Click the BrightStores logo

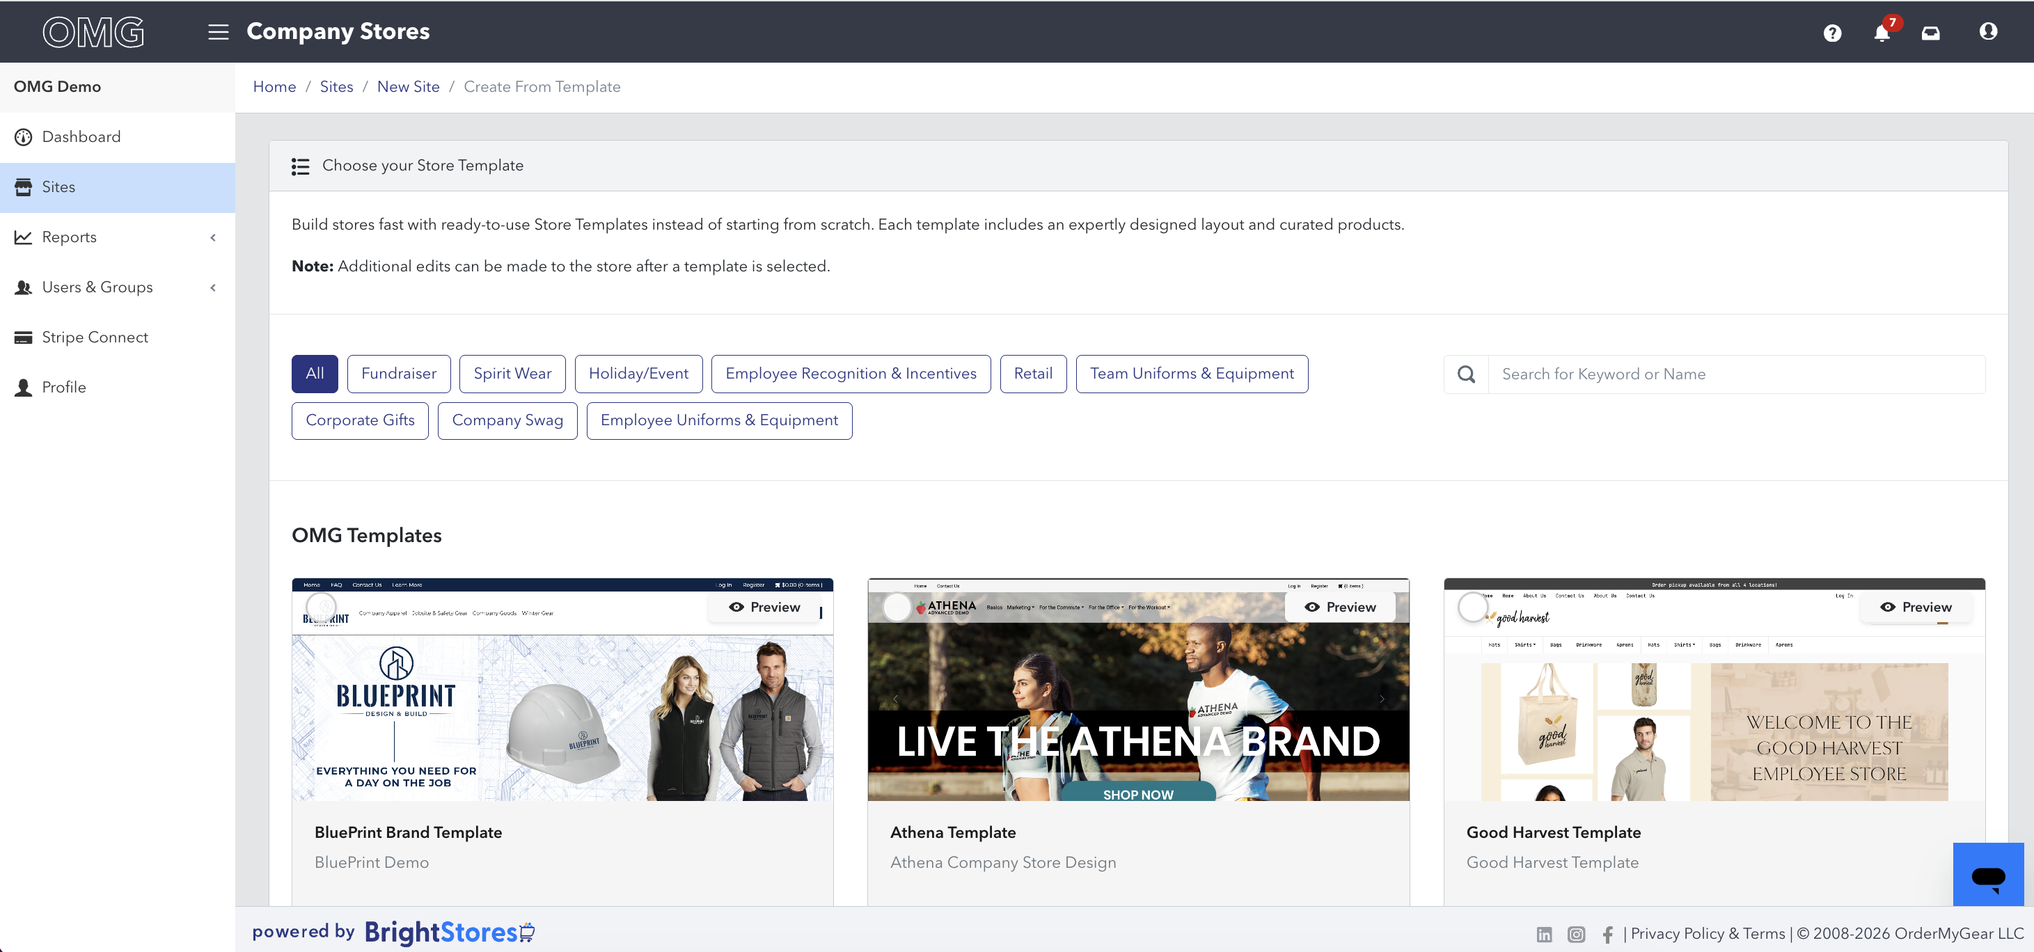tap(449, 933)
